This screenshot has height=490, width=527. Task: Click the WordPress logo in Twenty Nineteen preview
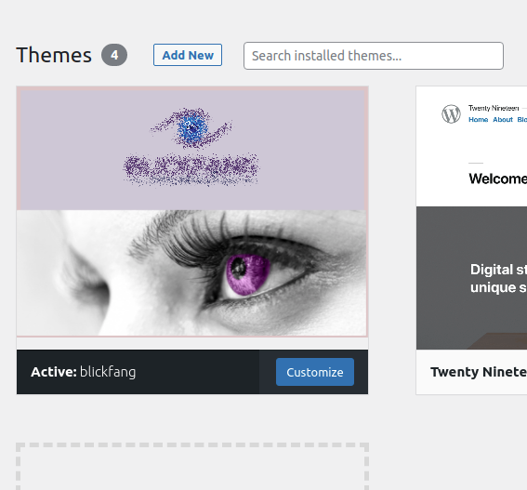(451, 113)
